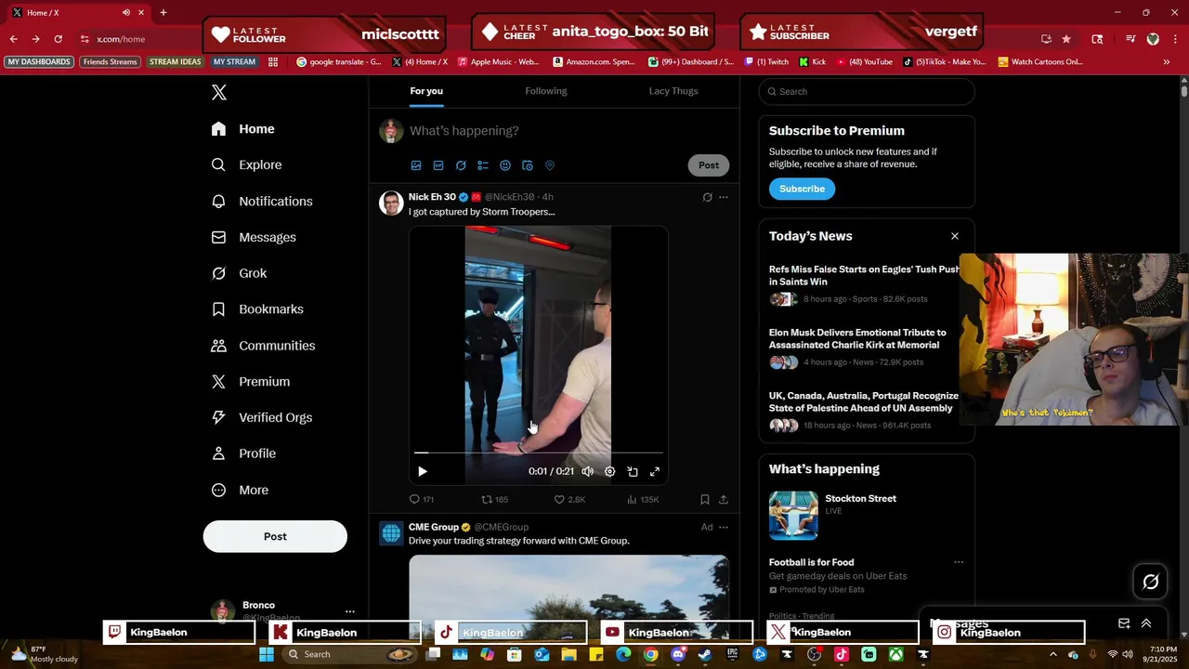Tag location in composer

pos(550,165)
